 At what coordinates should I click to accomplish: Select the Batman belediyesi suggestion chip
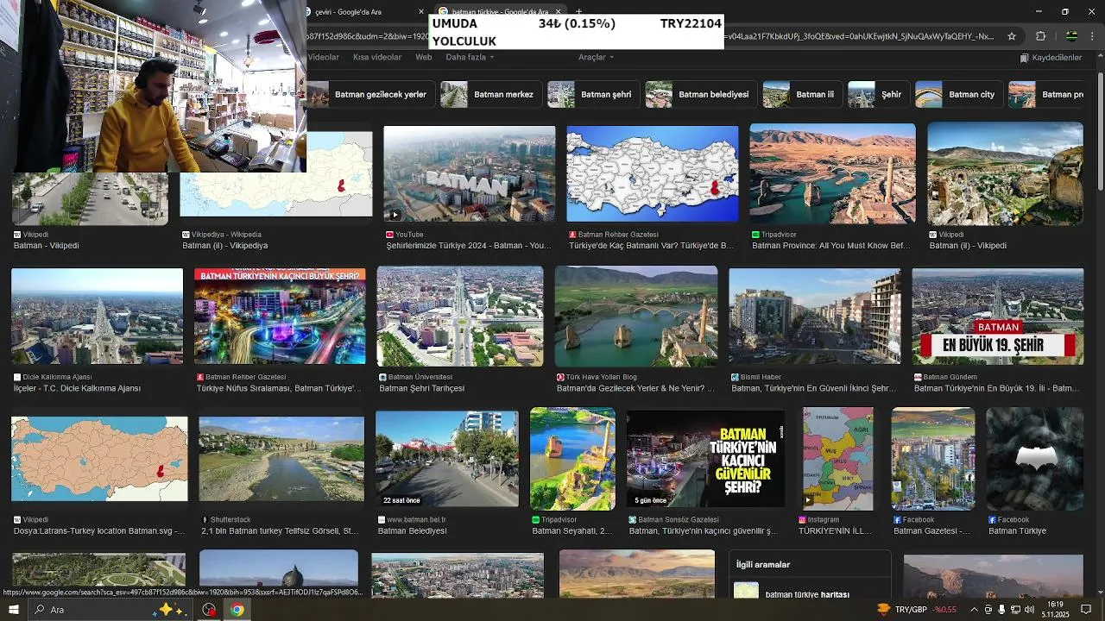pyautogui.click(x=700, y=95)
